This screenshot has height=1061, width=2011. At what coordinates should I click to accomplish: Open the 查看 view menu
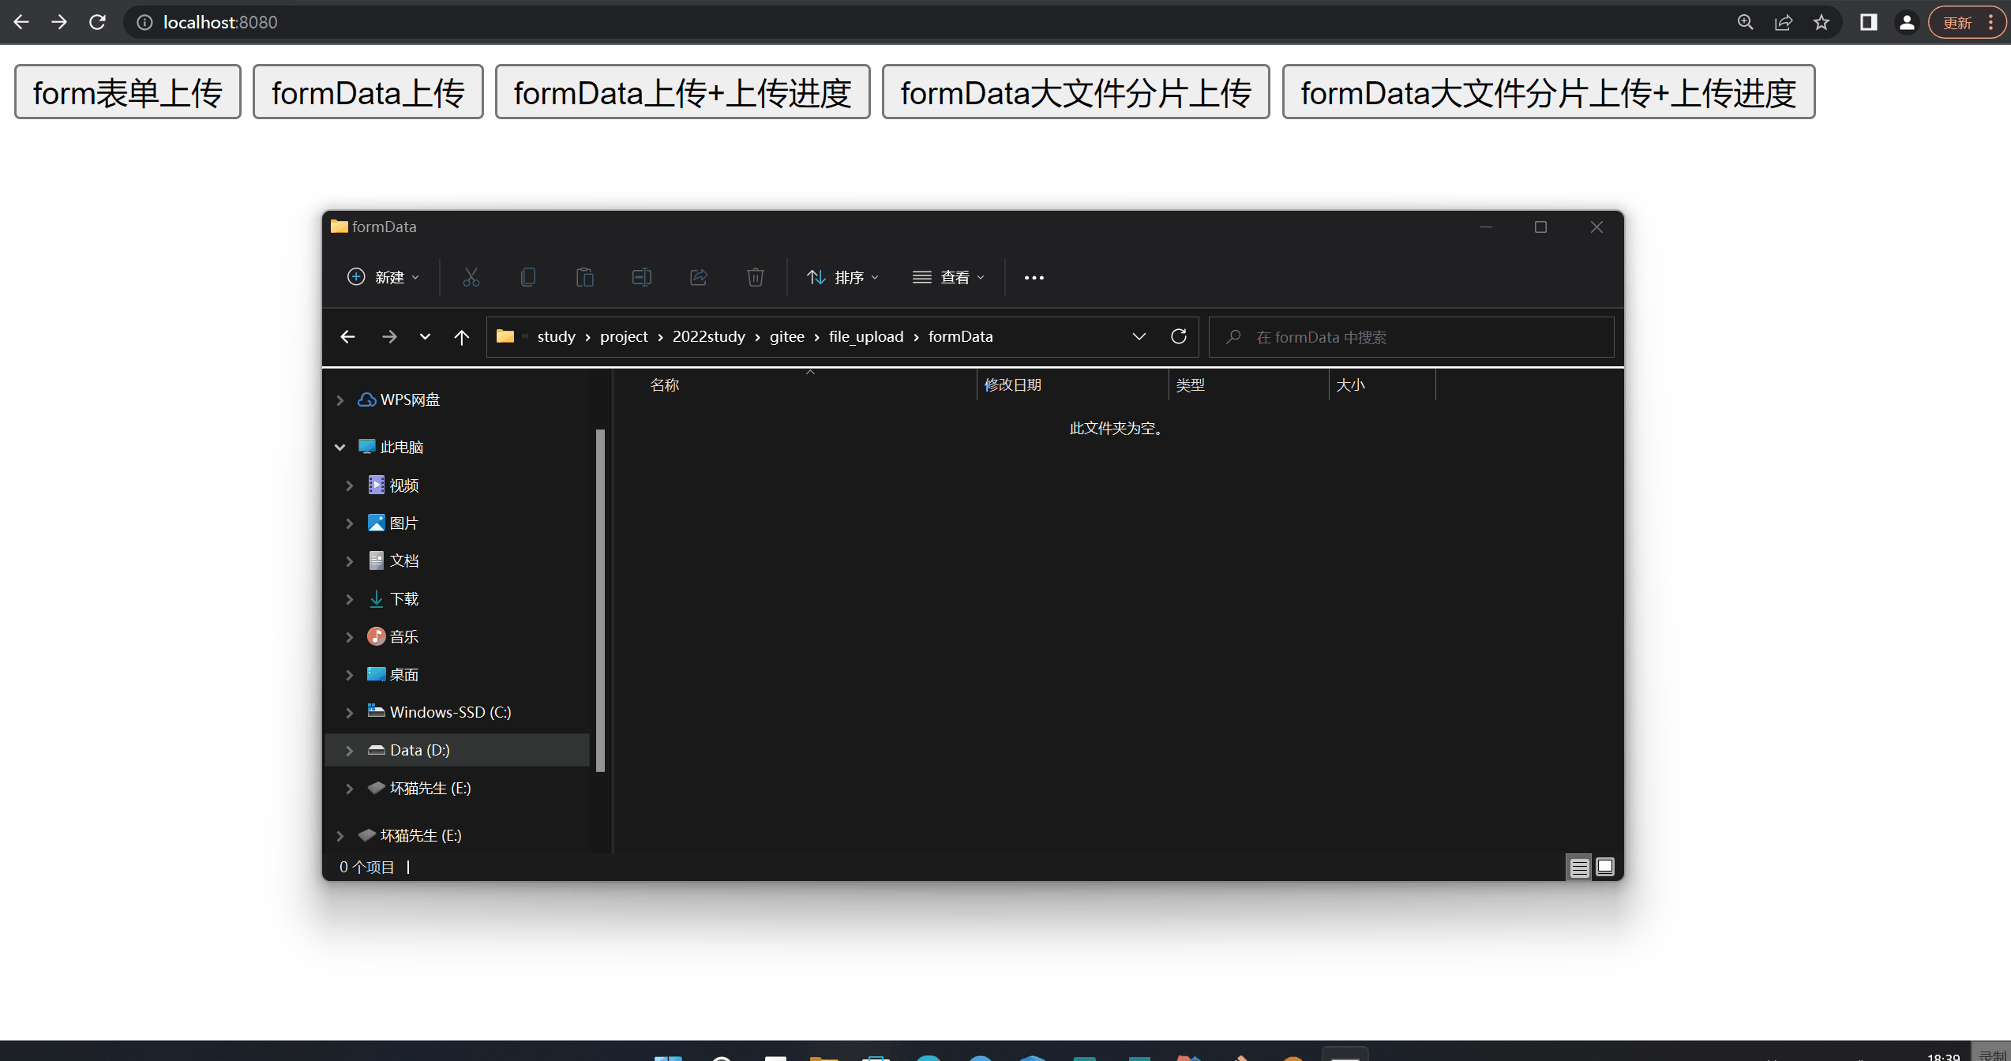949,277
